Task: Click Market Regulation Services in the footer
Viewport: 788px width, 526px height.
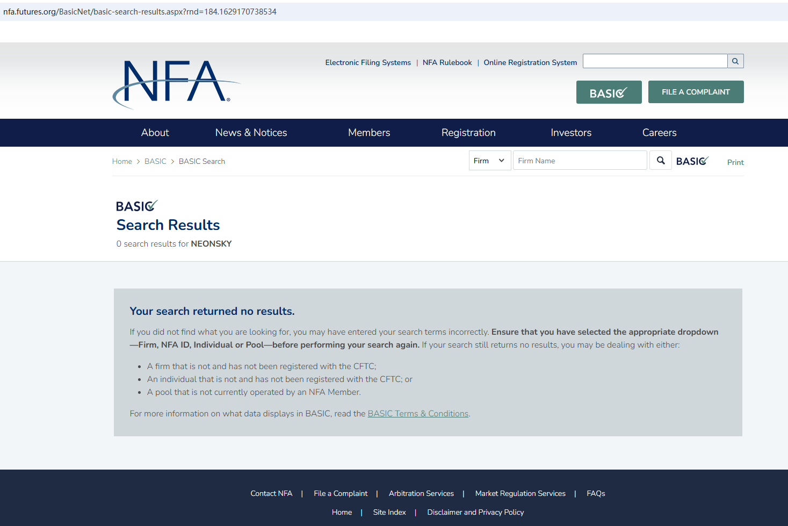Action: [520, 493]
